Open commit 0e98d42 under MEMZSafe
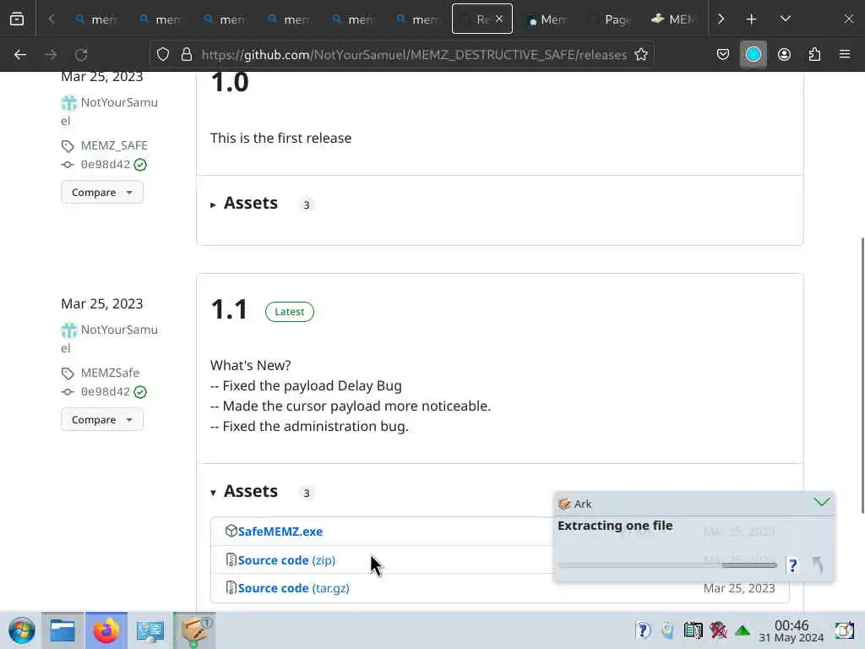Viewport: 865px width, 649px height. (105, 392)
